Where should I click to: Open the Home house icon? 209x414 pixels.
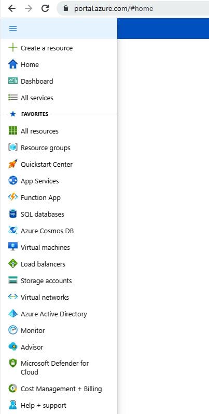tap(12, 64)
